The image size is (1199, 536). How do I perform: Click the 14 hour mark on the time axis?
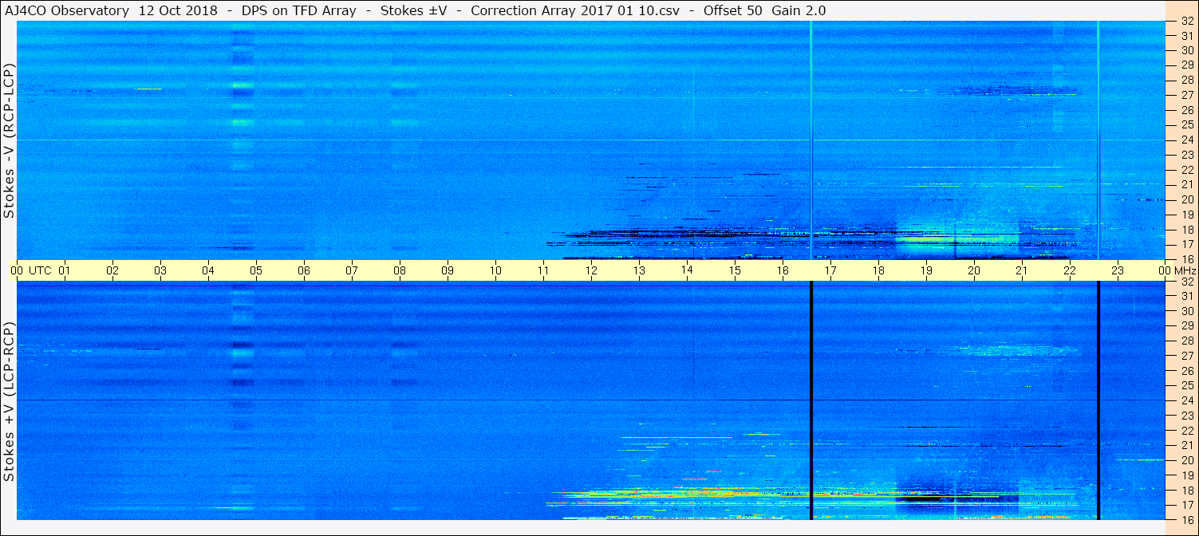point(687,270)
